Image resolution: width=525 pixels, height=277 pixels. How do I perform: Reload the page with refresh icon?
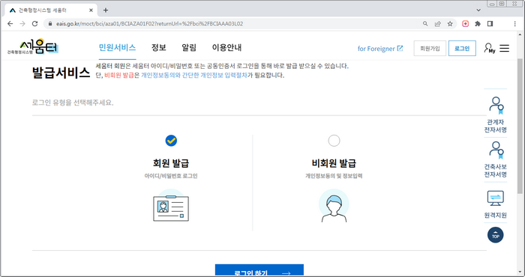pyautogui.click(x=34, y=24)
